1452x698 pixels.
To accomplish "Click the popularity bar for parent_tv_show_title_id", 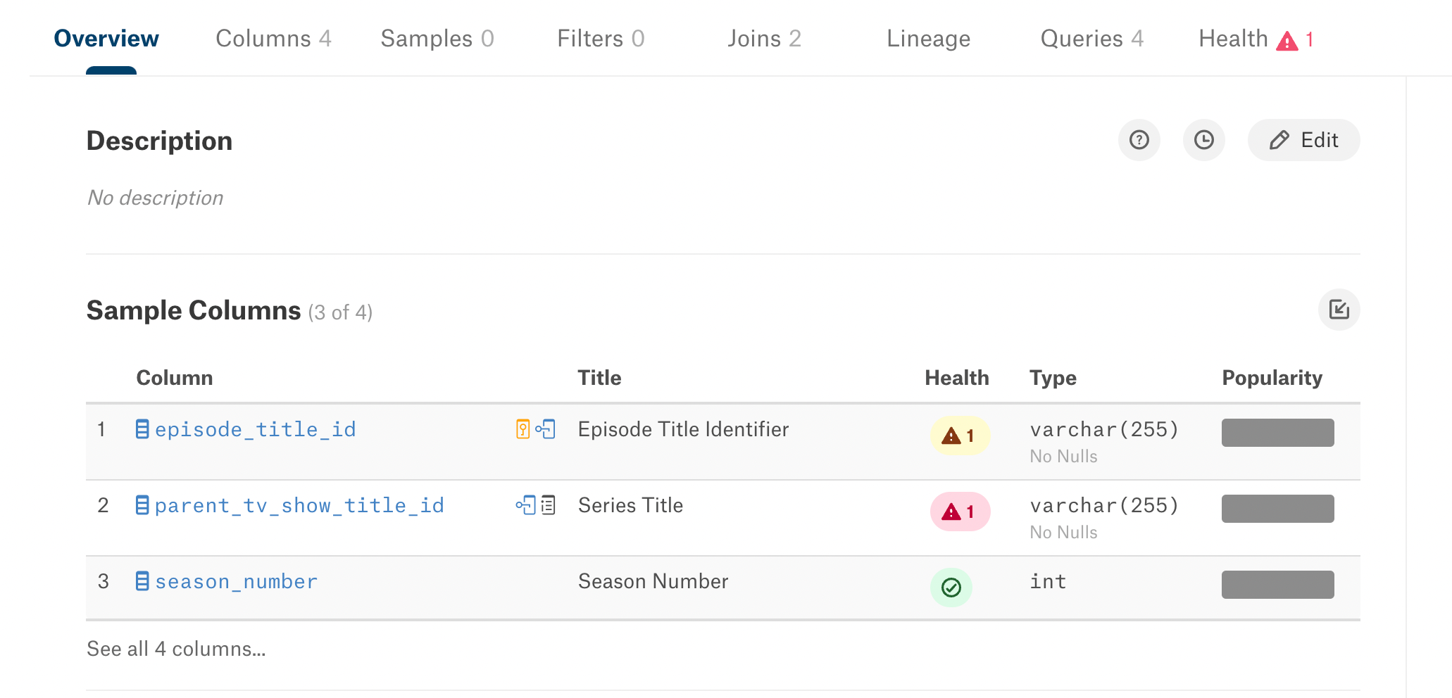I will (1277, 509).
